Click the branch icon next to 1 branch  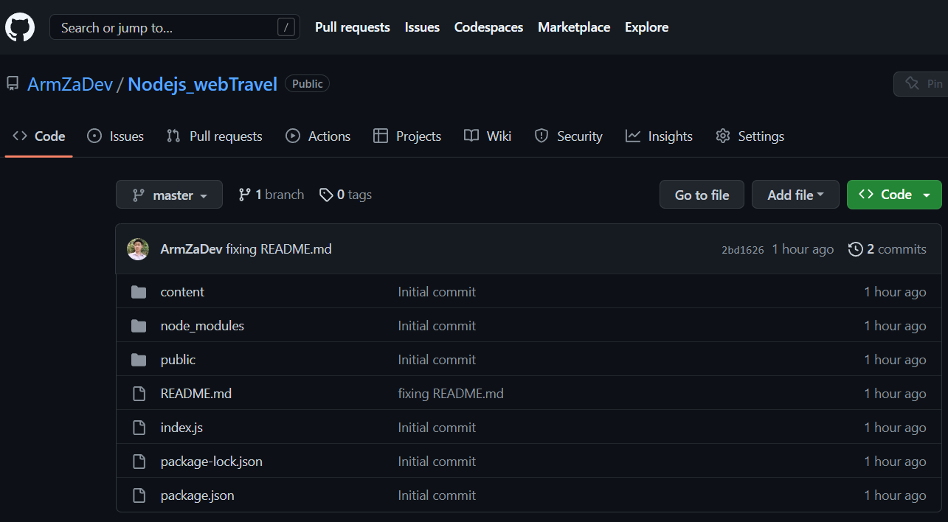point(244,195)
